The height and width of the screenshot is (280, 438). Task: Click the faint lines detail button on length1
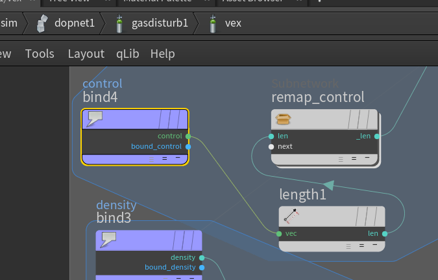pyautogui.click(x=348, y=246)
